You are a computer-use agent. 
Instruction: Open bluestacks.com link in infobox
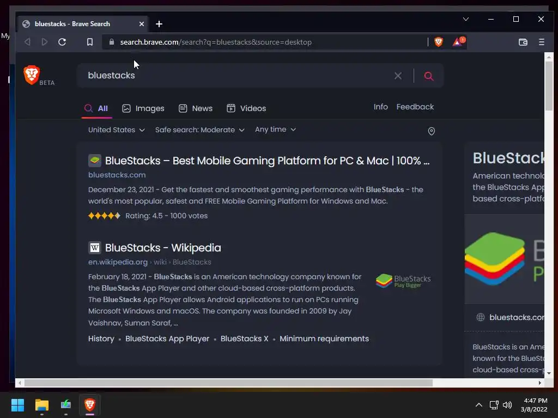(x=517, y=317)
